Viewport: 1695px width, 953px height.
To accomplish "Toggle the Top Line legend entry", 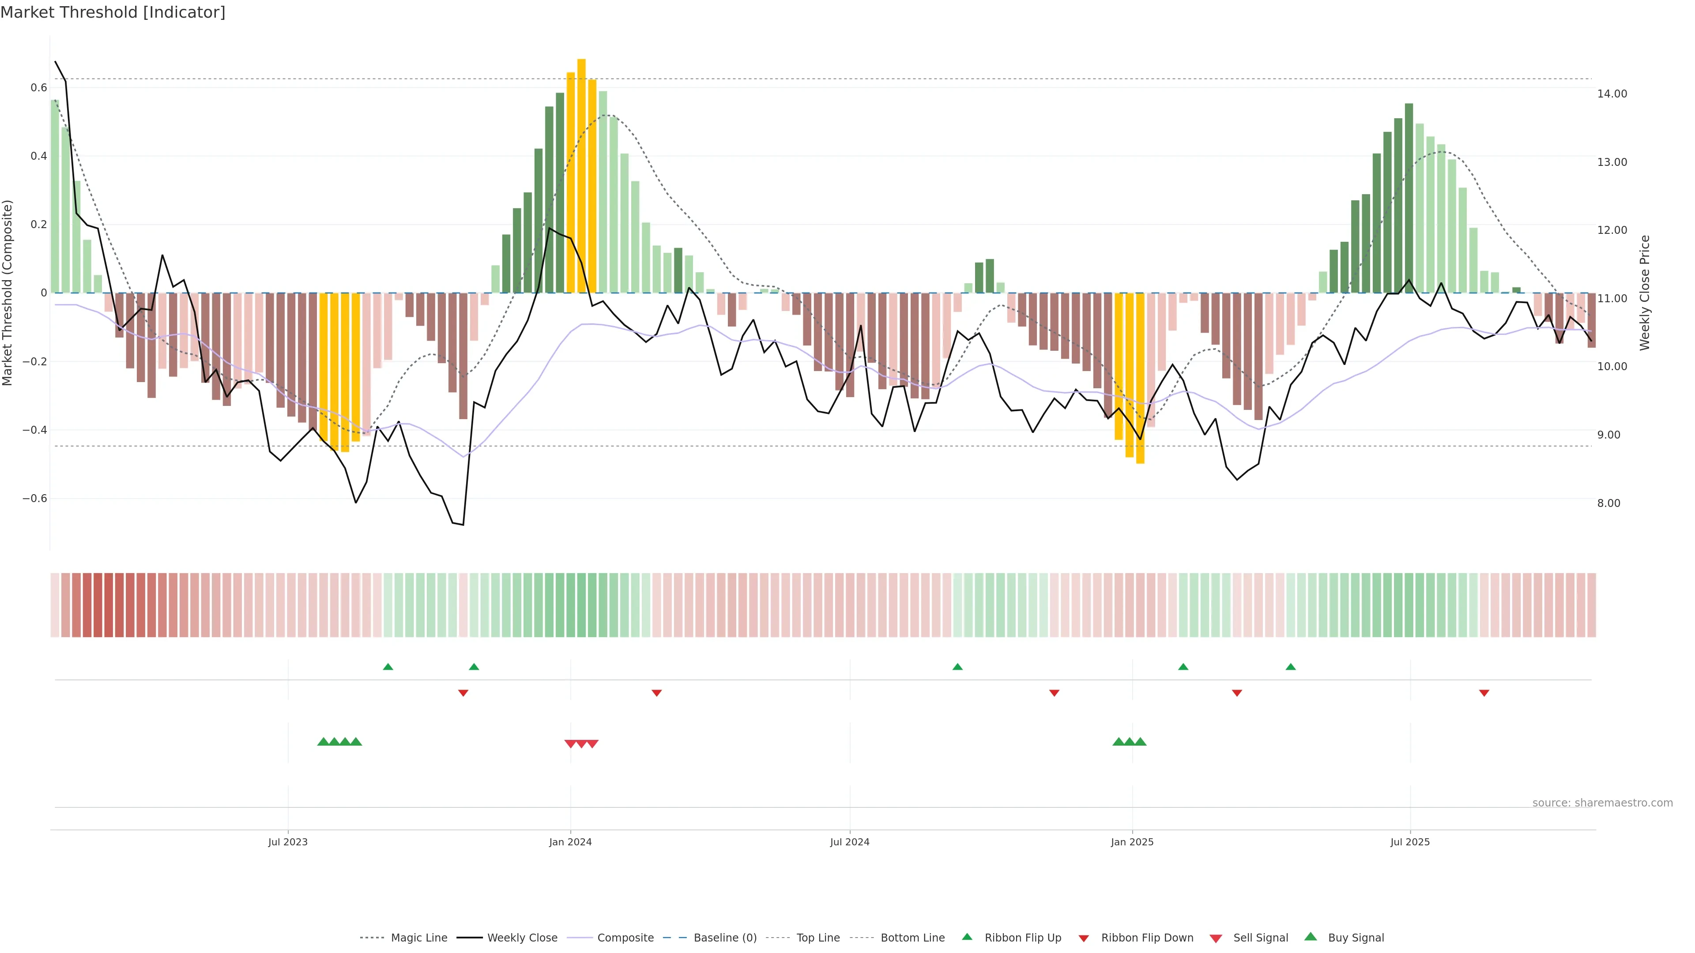I will point(818,938).
